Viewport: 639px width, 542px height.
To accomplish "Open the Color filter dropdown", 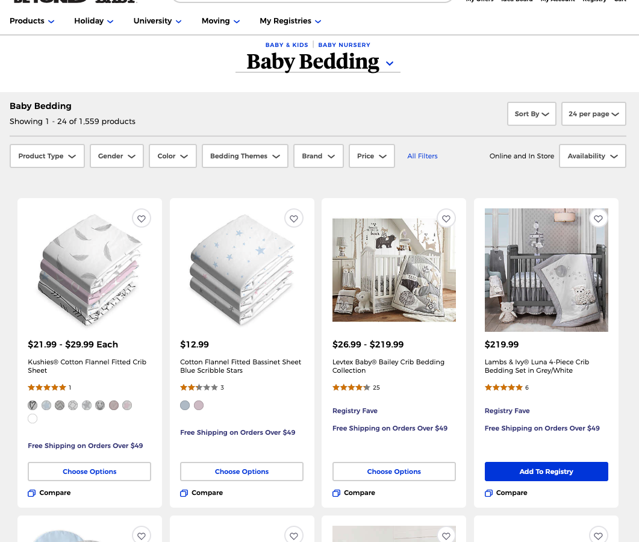I will [173, 156].
